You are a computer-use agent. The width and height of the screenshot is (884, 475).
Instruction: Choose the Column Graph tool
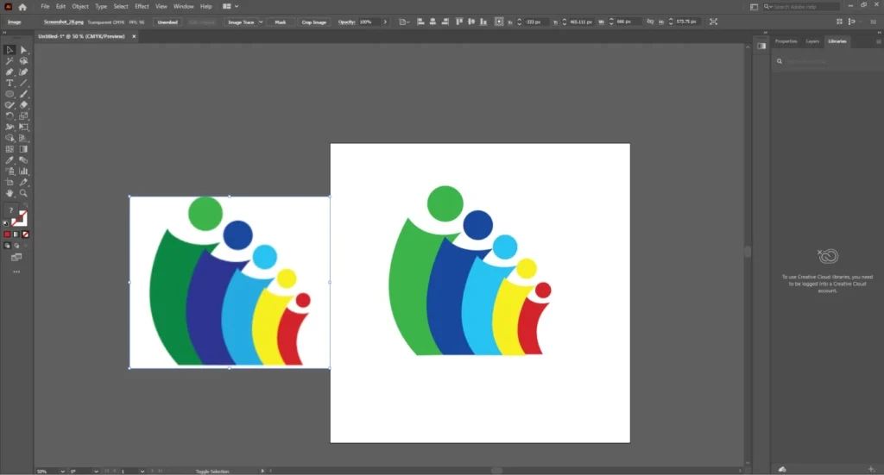click(23, 171)
